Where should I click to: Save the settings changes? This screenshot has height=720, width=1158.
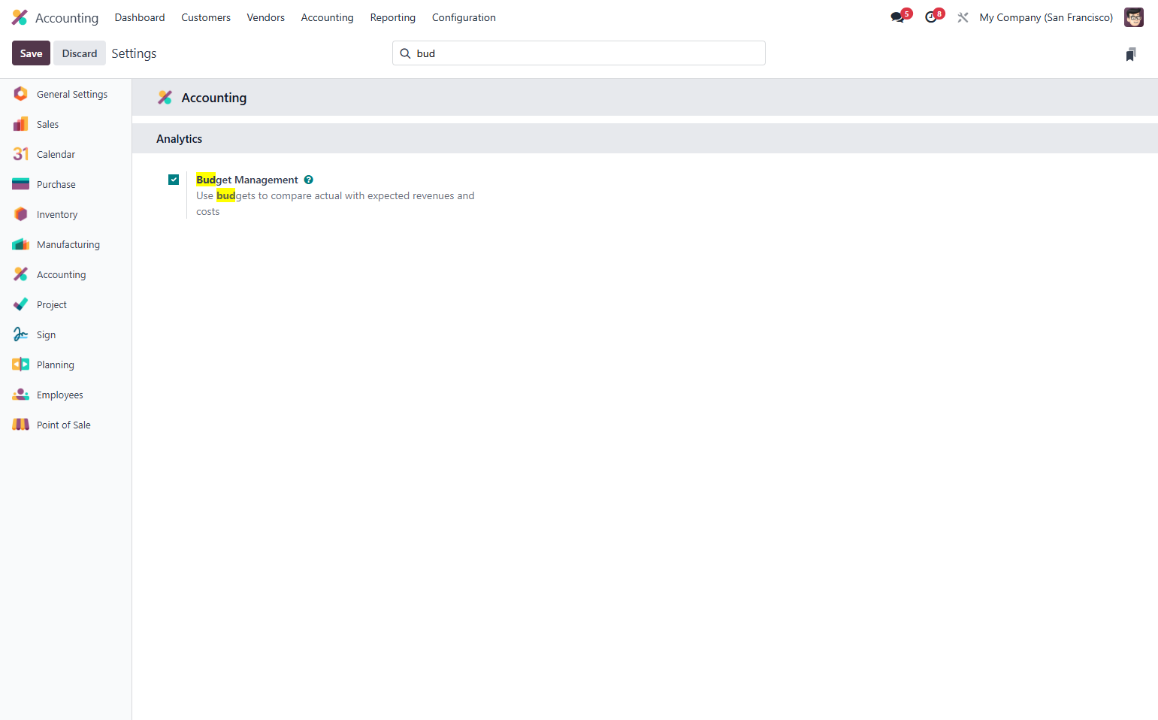click(x=31, y=53)
